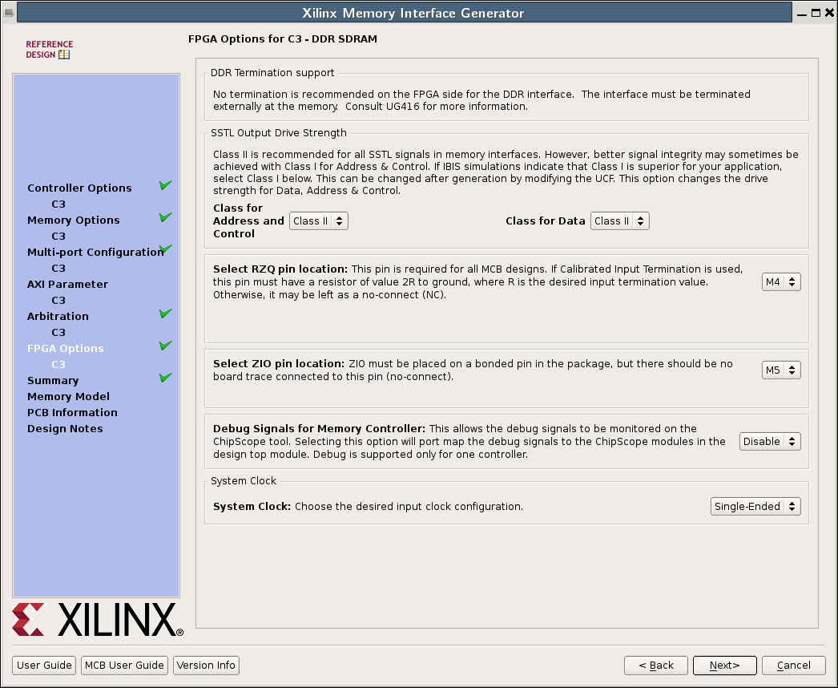Click the Xilinx logo

98,619
